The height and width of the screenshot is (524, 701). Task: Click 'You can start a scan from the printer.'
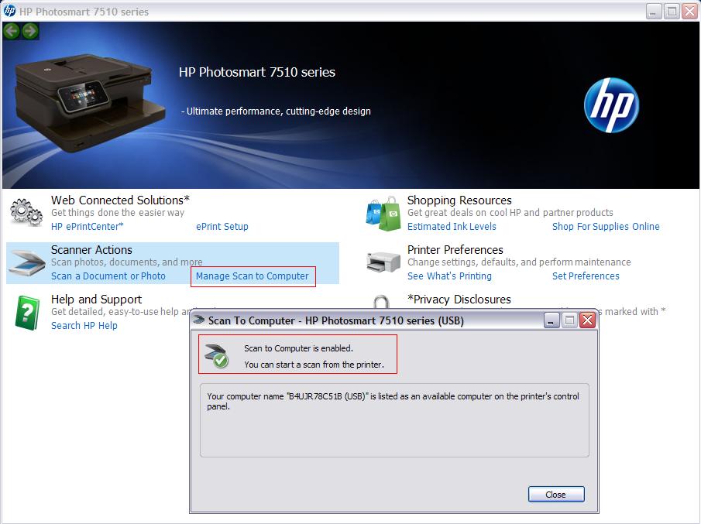point(314,365)
